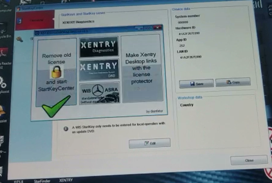
Task: Open XENTRY Diagnostics tile
Action: [99, 47]
